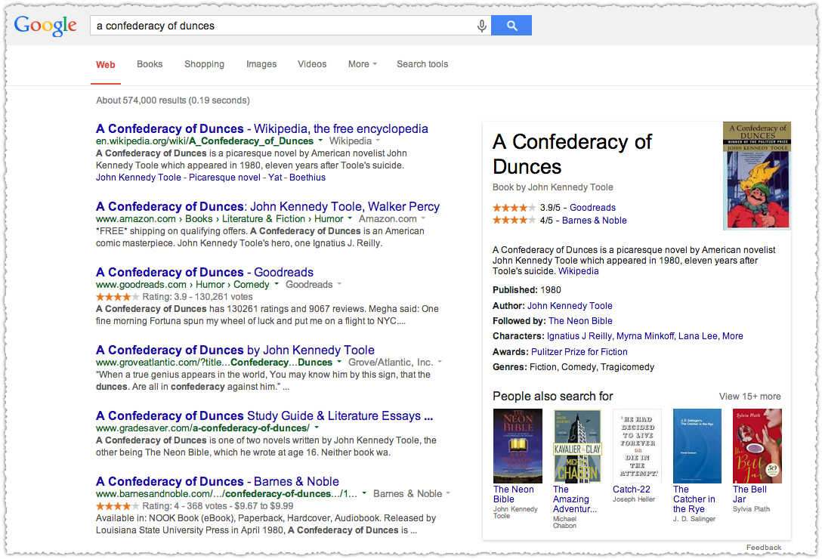This screenshot has width=822, height=559.
Task: Open the Picaresque novel sitelink
Action: point(224,178)
